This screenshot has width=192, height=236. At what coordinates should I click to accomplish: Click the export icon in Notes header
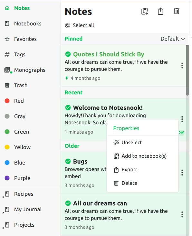160,11
